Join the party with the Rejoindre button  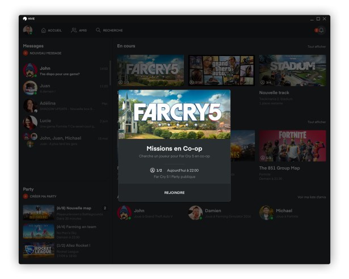click(174, 192)
